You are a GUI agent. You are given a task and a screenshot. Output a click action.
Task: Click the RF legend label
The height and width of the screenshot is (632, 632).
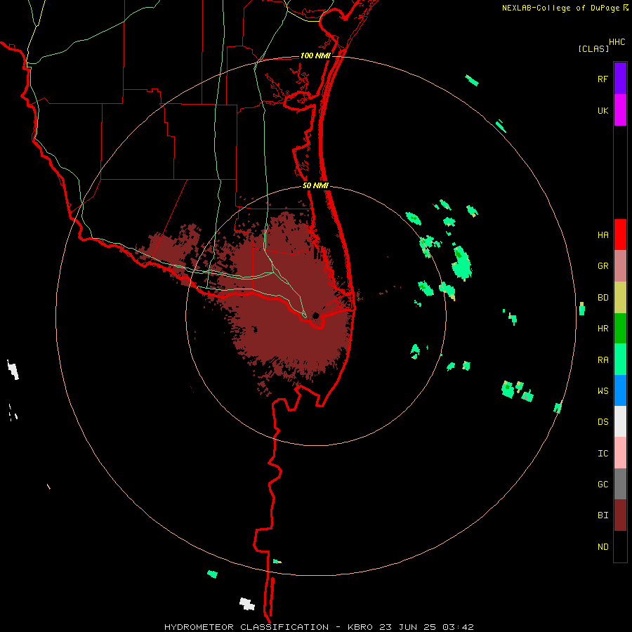(603, 79)
